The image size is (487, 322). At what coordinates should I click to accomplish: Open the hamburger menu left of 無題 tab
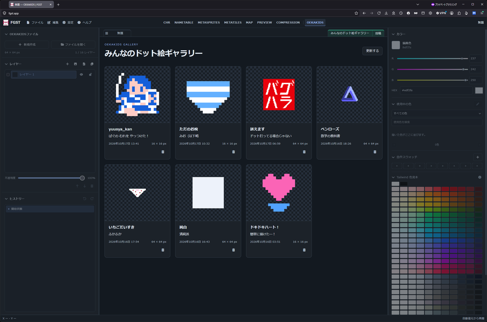coord(106,33)
